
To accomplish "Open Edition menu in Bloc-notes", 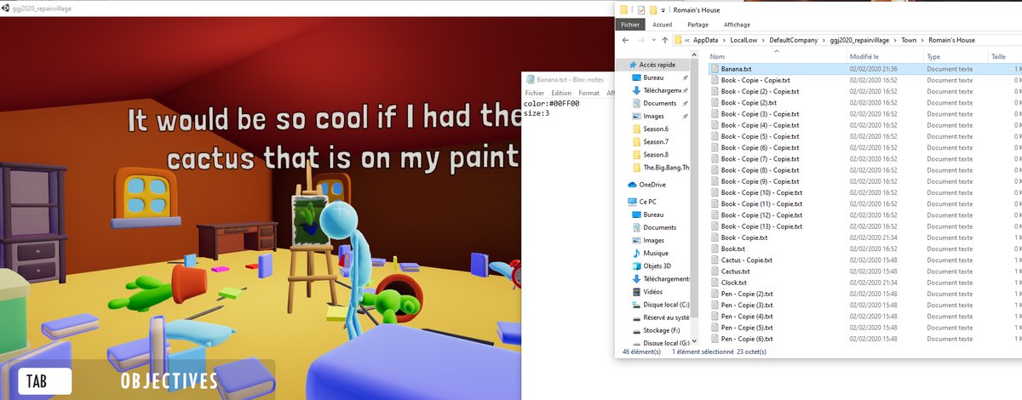I will click(561, 93).
